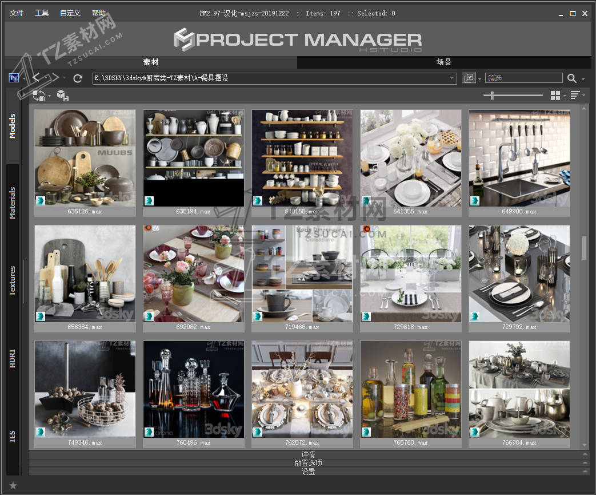
Task: Click the Photoshop icon in the toolbar
Action: pyautogui.click(x=14, y=78)
